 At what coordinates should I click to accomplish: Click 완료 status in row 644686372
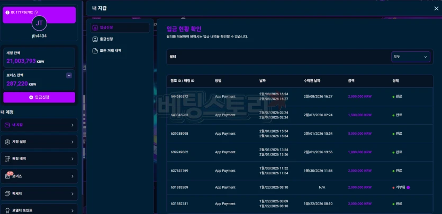click(397, 97)
